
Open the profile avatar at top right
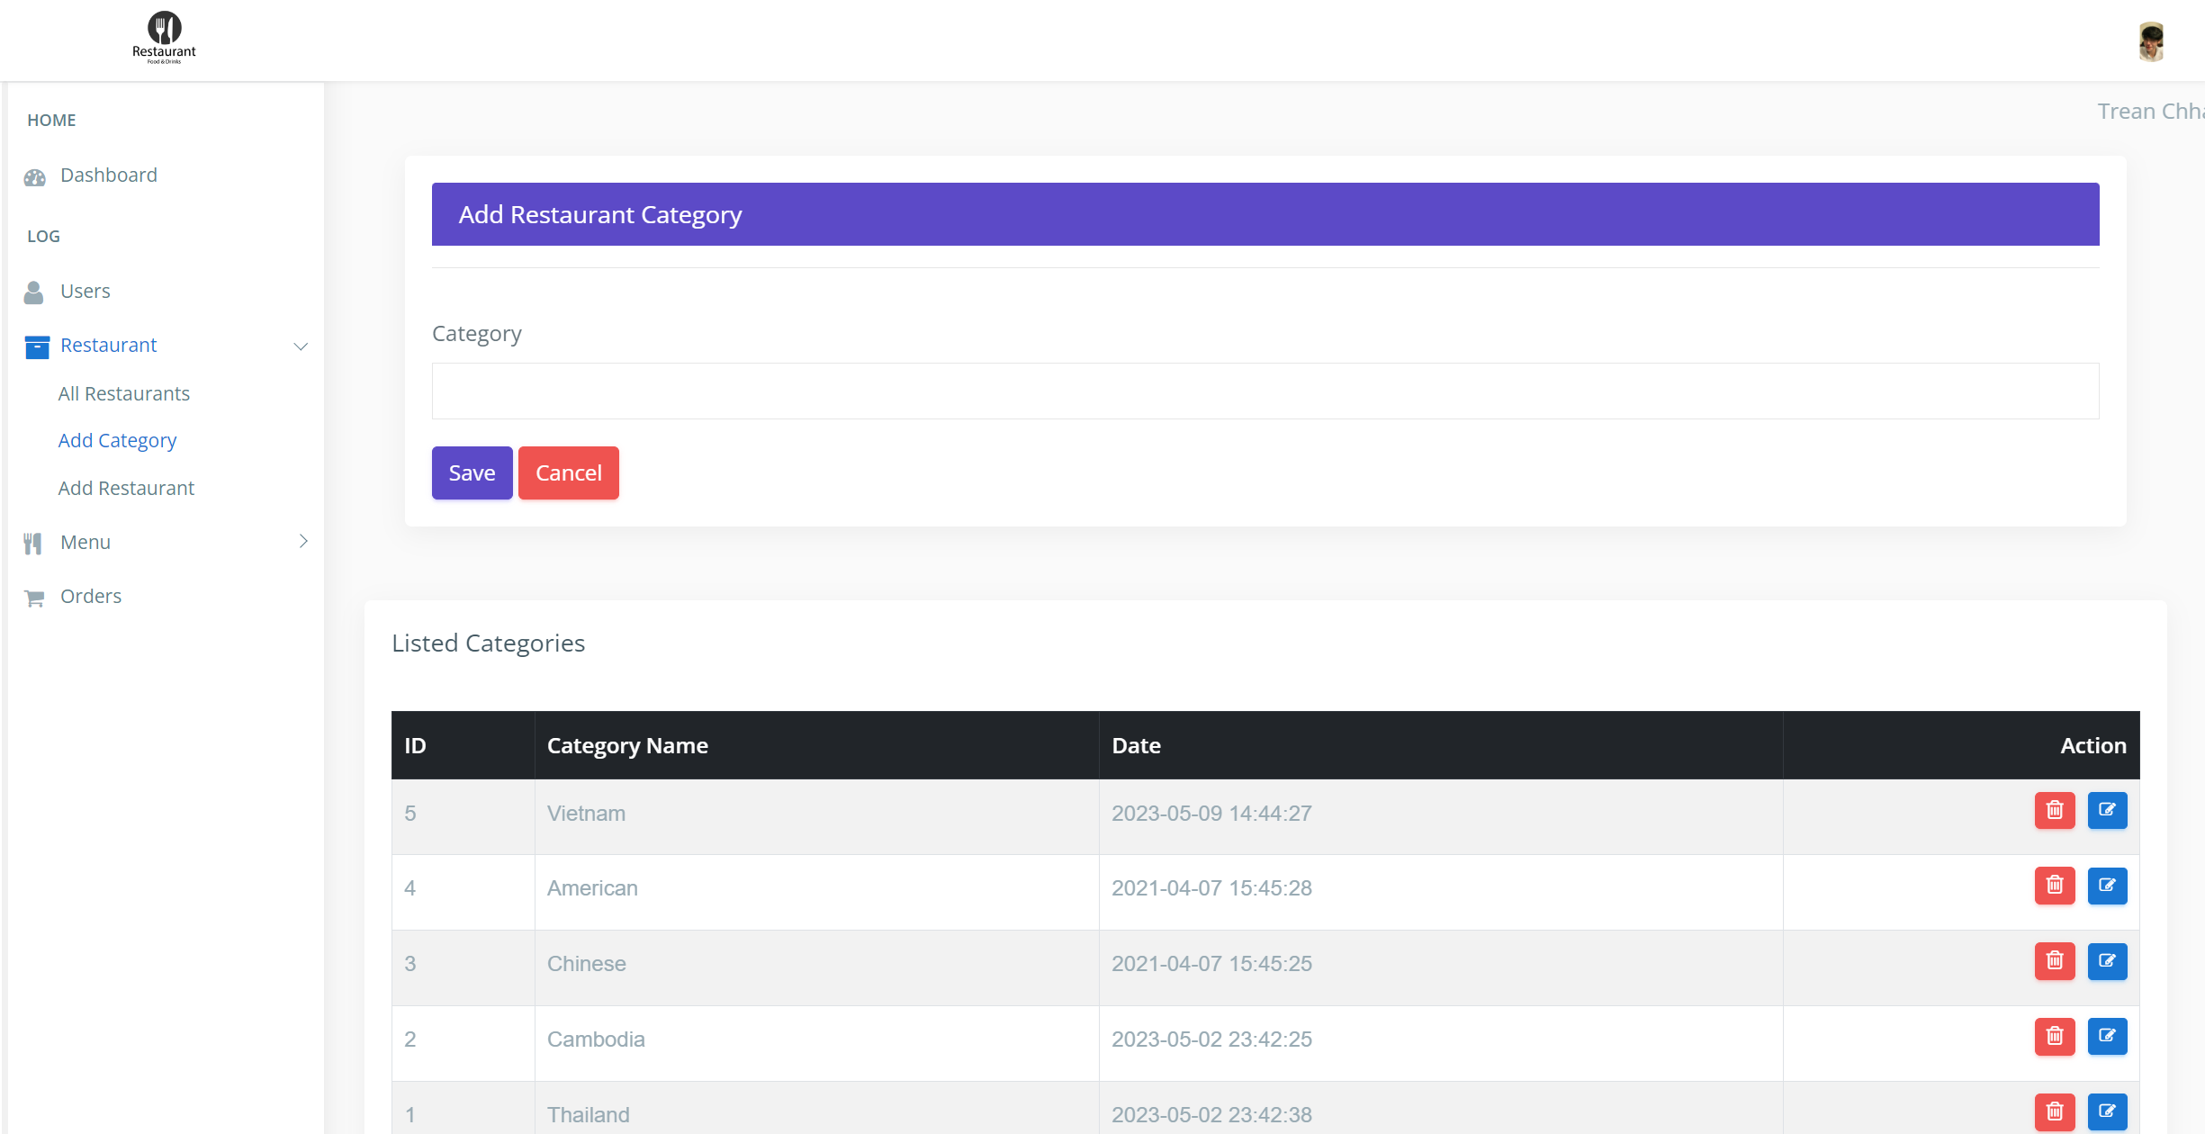tap(2151, 40)
